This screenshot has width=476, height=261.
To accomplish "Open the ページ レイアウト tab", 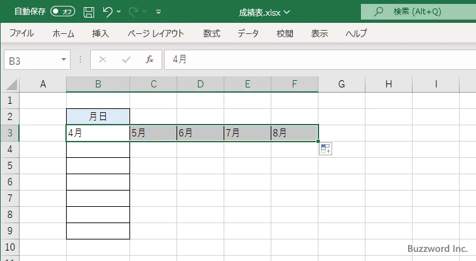I will [156, 33].
